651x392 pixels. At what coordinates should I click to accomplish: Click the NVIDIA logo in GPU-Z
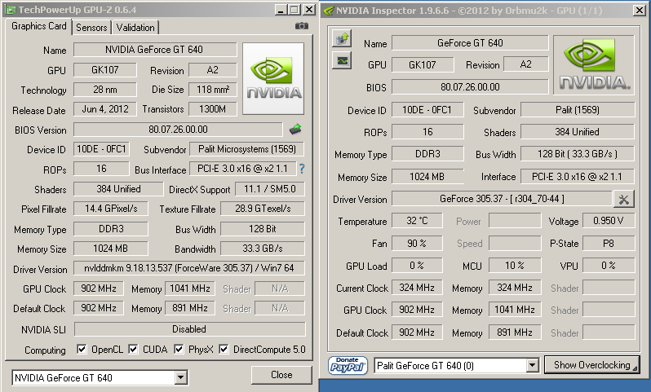click(x=273, y=78)
